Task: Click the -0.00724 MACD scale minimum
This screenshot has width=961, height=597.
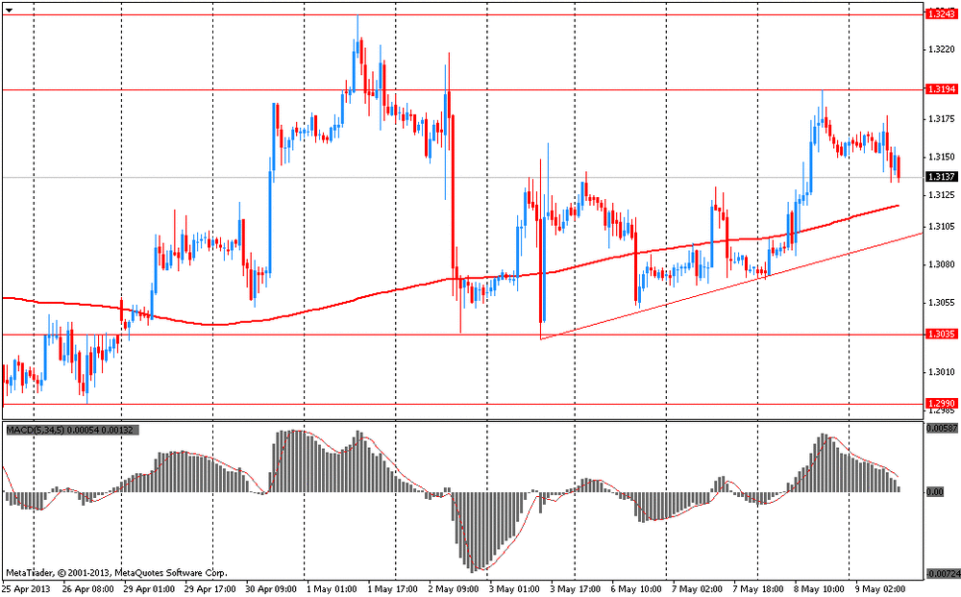Action: point(942,574)
